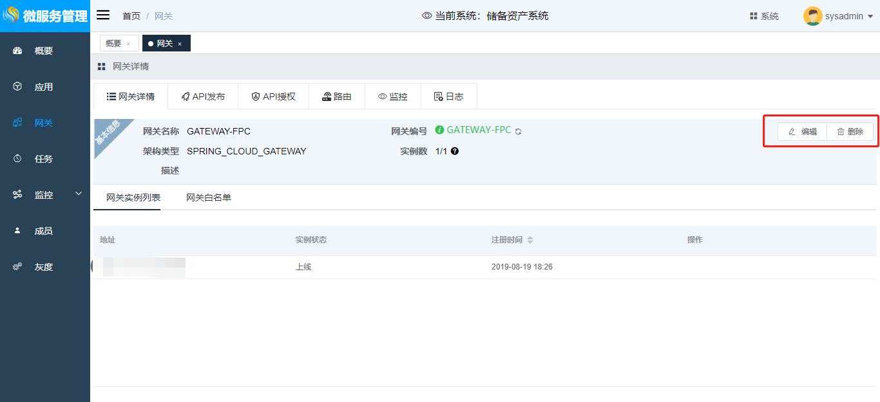Image resolution: width=880 pixels, height=402 pixels.
Task: Expand the 监控 sidebar submenu
Action: coord(79,194)
